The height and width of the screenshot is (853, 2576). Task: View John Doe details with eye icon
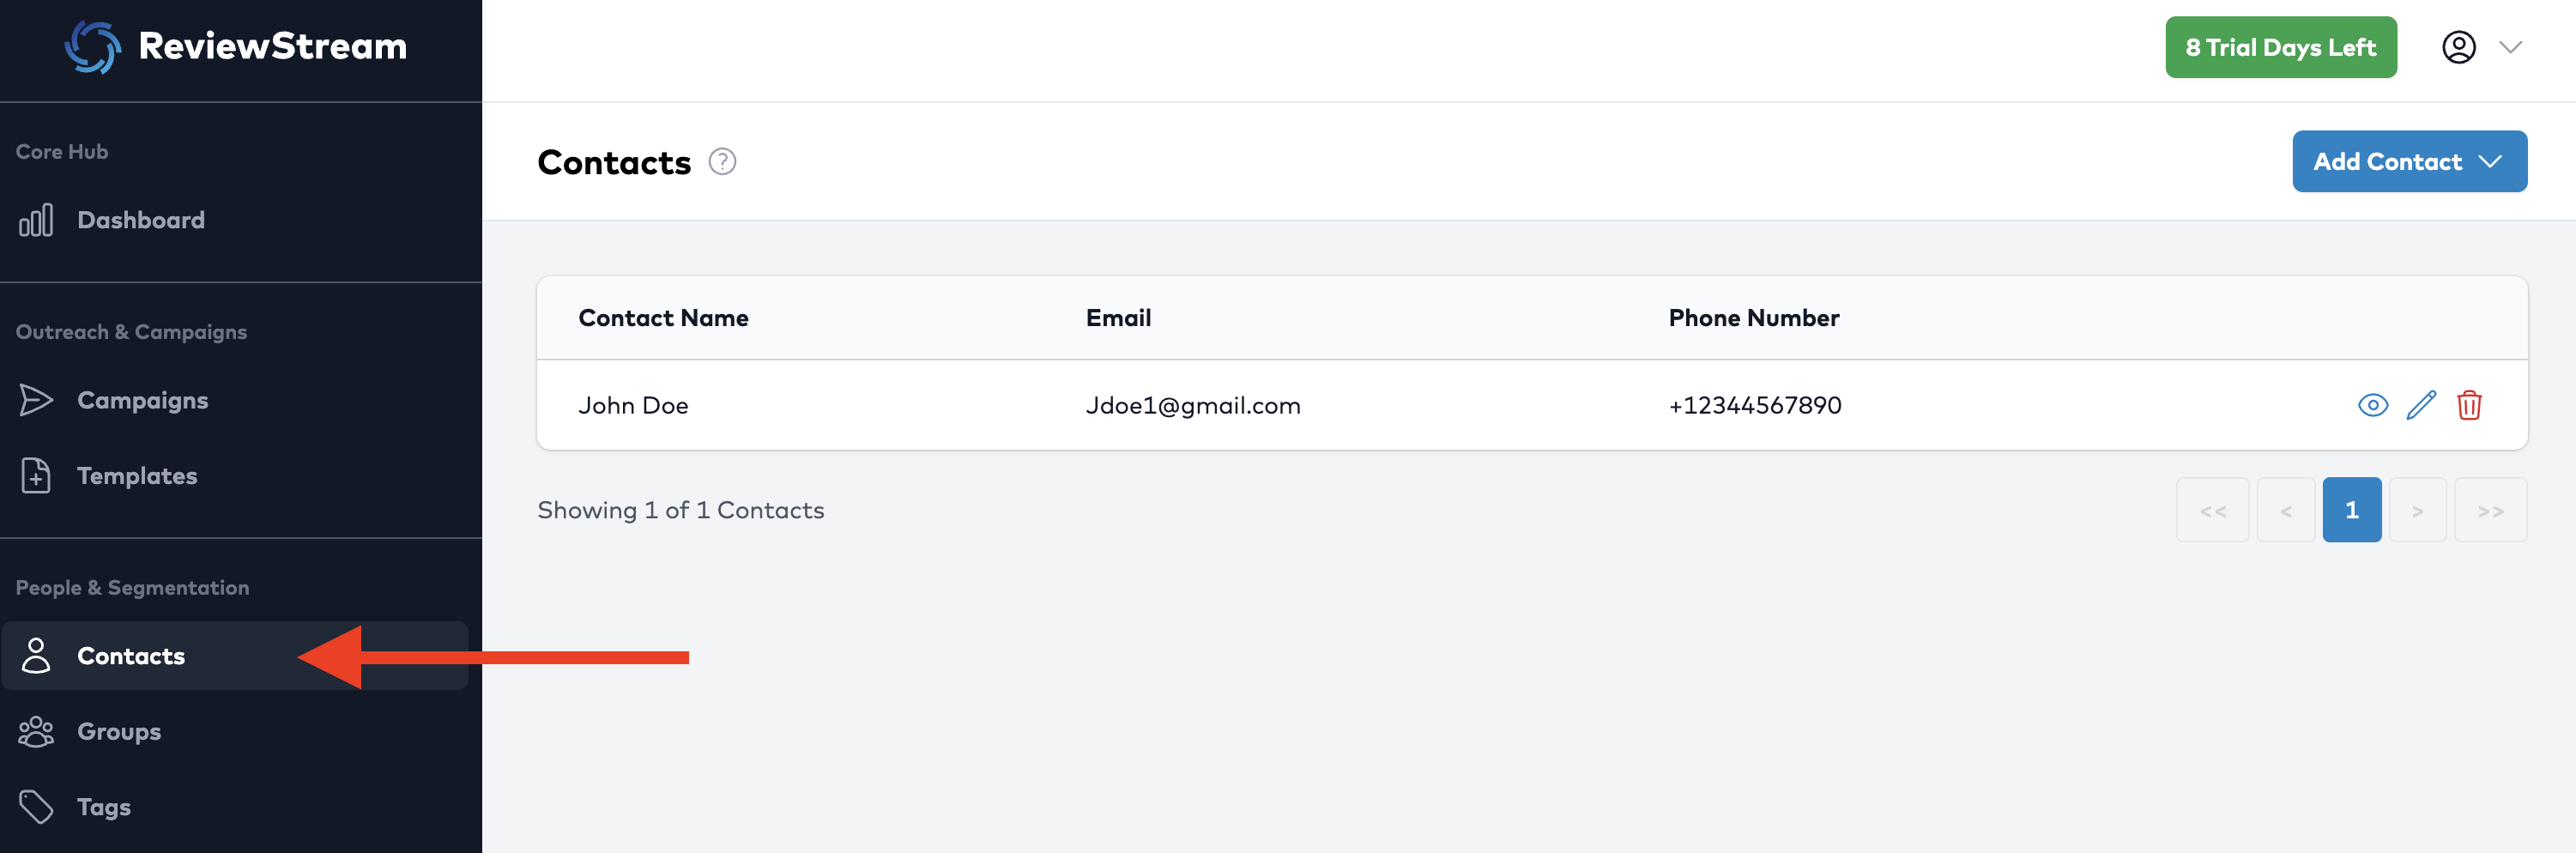2372,405
